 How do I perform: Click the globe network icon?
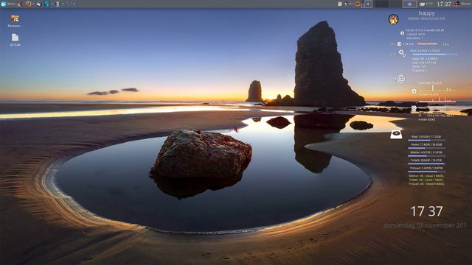point(401,79)
